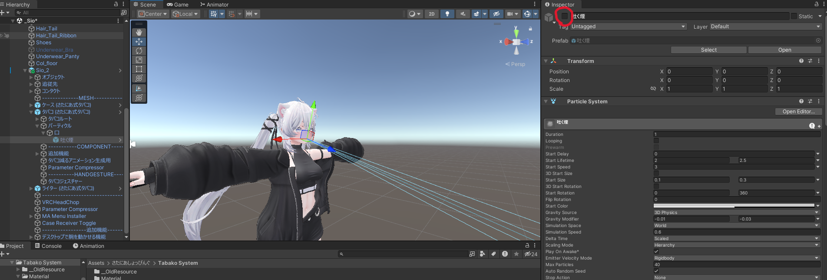The height and width of the screenshot is (280, 827).
Task: Click the prefab Select button
Action: pos(709,50)
